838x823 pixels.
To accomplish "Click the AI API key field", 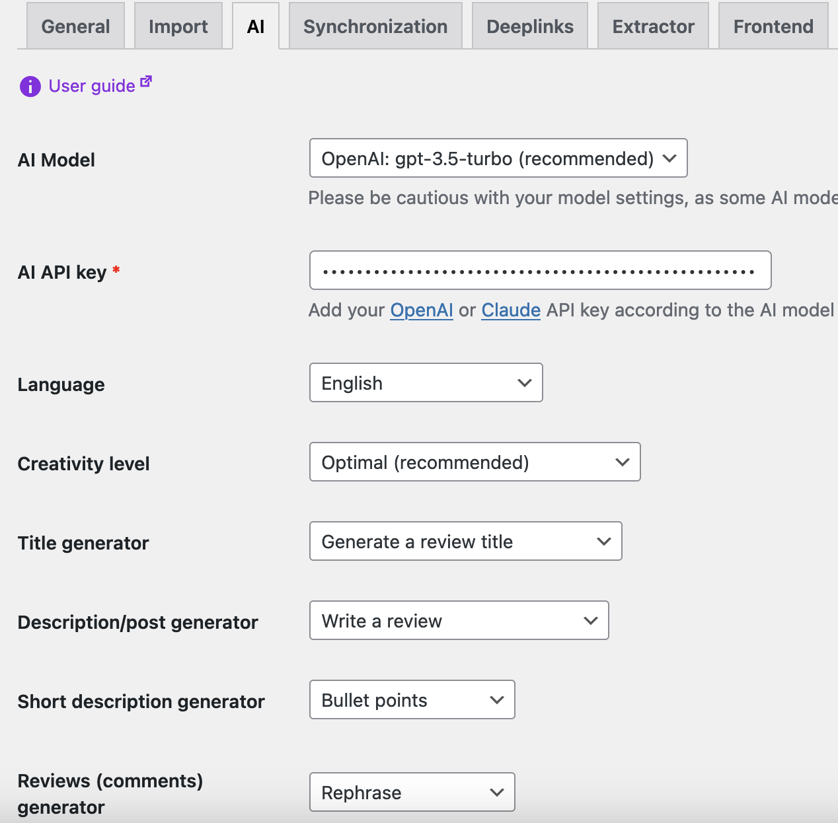I will (x=540, y=271).
